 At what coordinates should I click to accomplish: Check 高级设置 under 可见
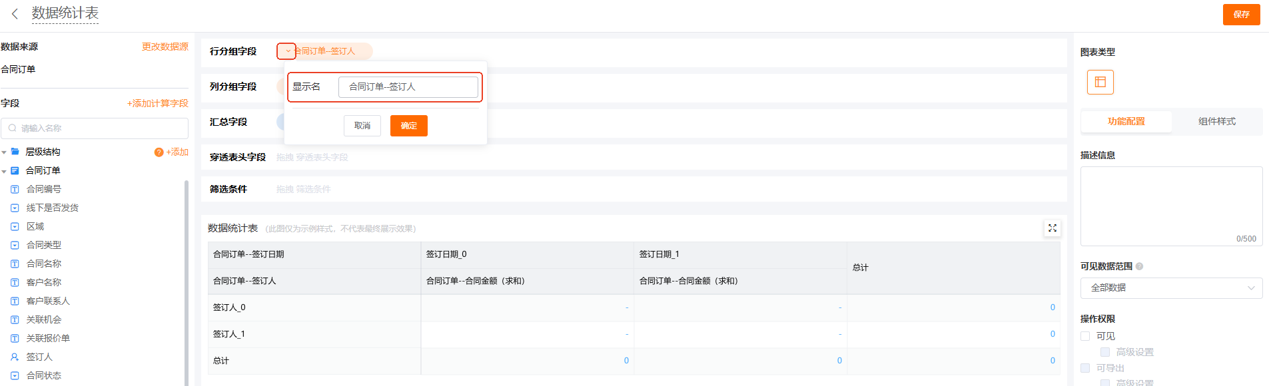(x=1105, y=352)
